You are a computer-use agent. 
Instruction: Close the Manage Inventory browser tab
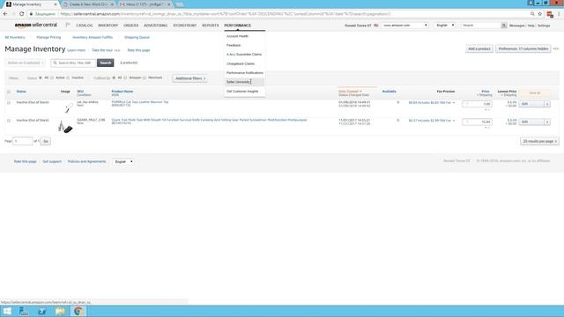tap(56, 4)
